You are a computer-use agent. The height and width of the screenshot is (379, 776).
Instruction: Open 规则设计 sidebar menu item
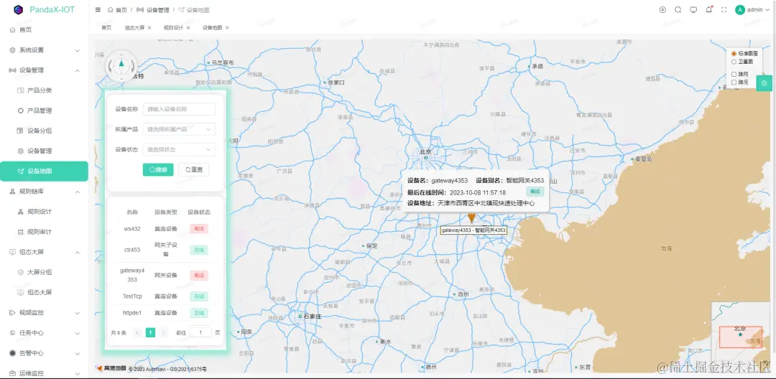[44, 212]
